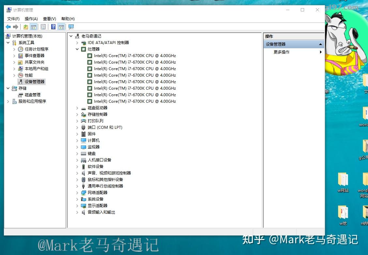Click the 人机接口设备 icon

pos(83,160)
